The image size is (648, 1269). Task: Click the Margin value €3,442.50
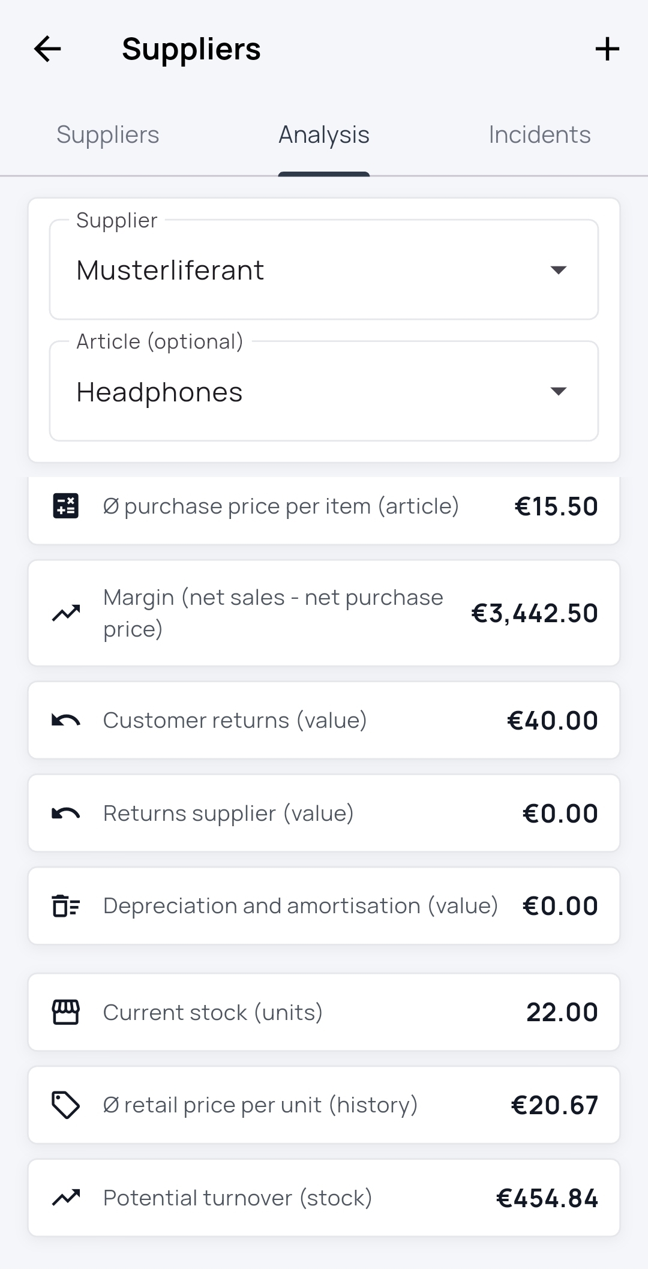point(534,613)
